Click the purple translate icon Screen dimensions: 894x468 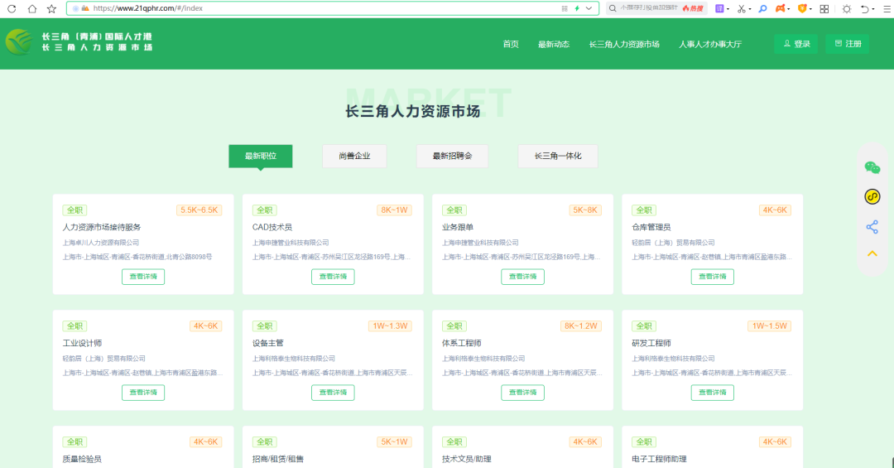(x=719, y=8)
